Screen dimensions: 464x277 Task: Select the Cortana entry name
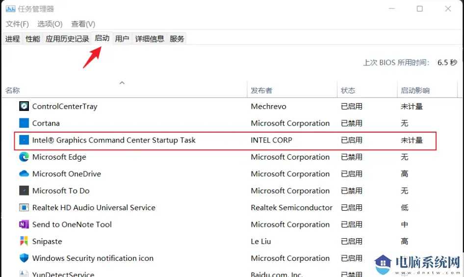pyautogui.click(x=46, y=123)
